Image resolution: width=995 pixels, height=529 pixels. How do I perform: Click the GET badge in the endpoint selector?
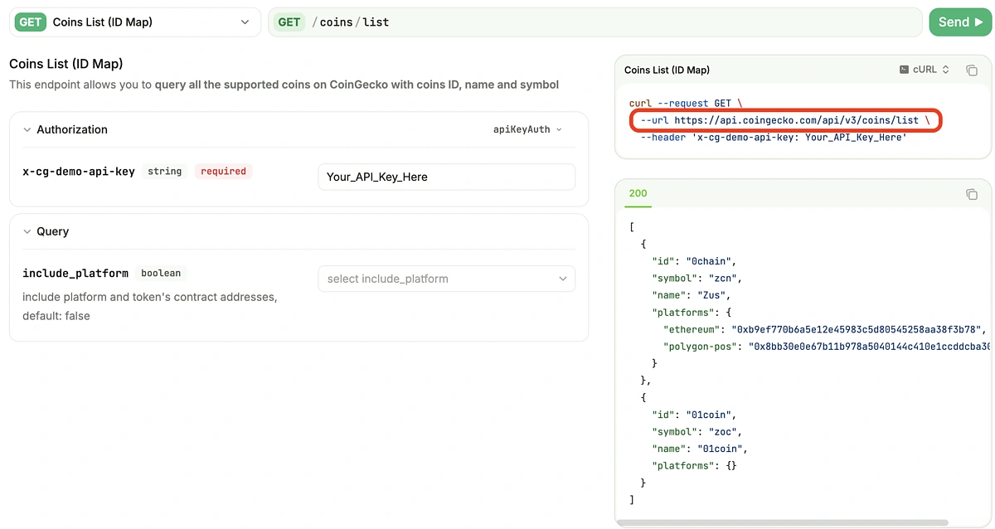click(x=30, y=22)
